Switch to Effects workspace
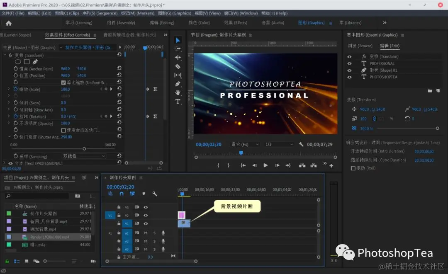This screenshot has height=274, width=448. (x=236, y=22)
